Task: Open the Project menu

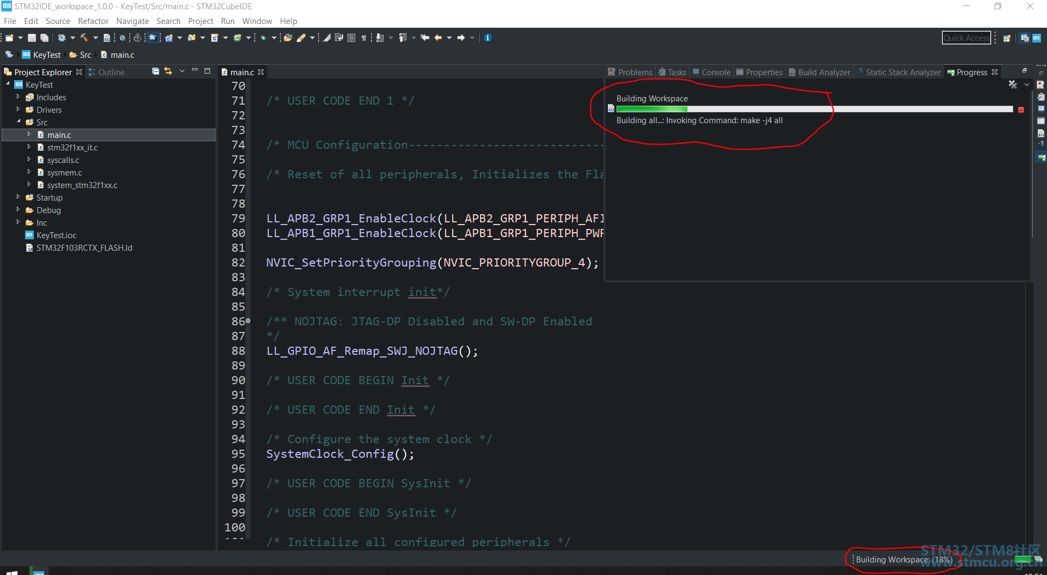Action: 201,21
